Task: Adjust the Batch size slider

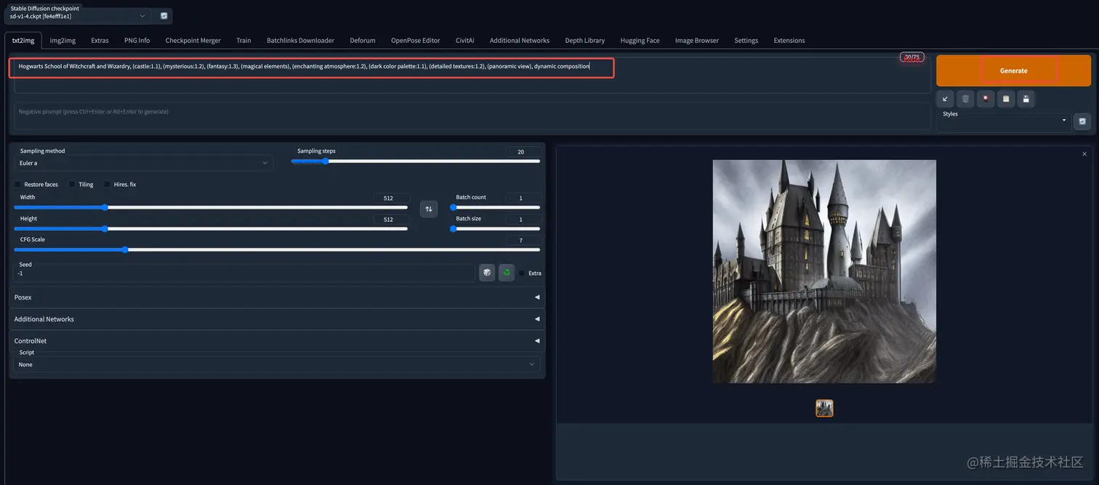Action: click(496, 228)
